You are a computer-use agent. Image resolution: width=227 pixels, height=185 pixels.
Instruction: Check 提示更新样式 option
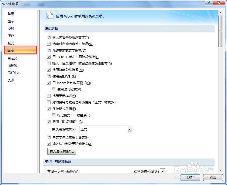pos(49,96)
